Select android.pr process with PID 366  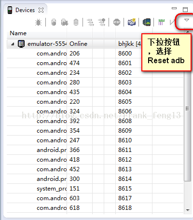(x=95, y=150)
